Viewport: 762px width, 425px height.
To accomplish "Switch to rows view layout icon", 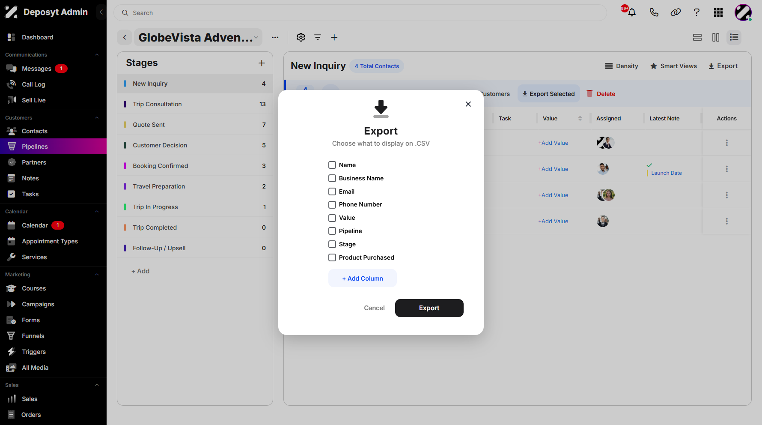I will (x=697, y=37).
